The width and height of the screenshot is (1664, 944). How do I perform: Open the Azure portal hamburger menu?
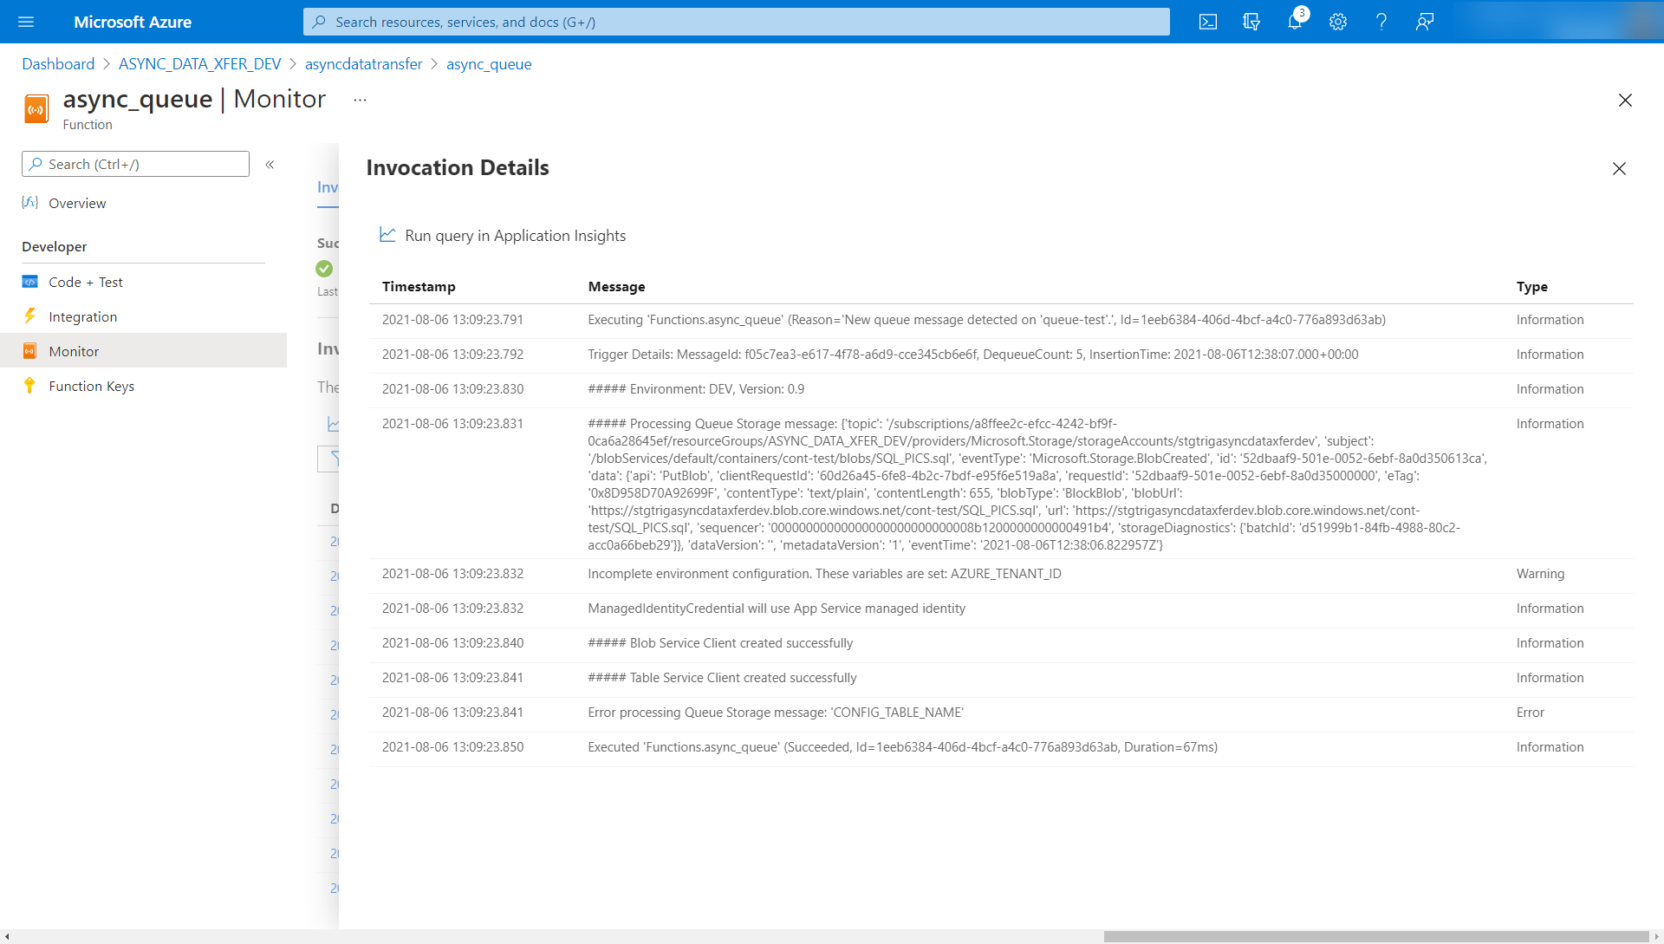coord(25,22)
